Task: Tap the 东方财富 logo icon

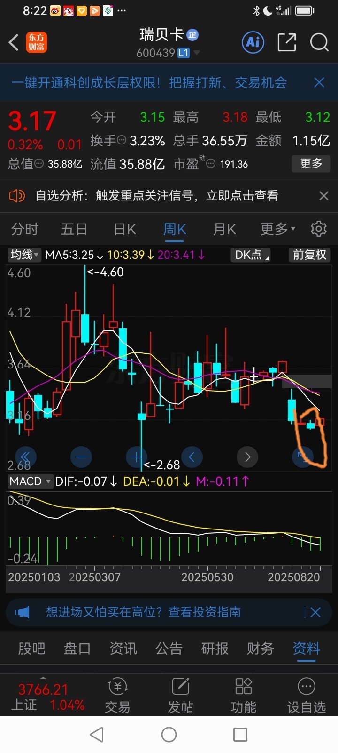Action: click(36, 42)
